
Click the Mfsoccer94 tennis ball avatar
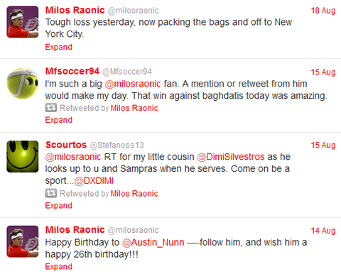point(23,83)
